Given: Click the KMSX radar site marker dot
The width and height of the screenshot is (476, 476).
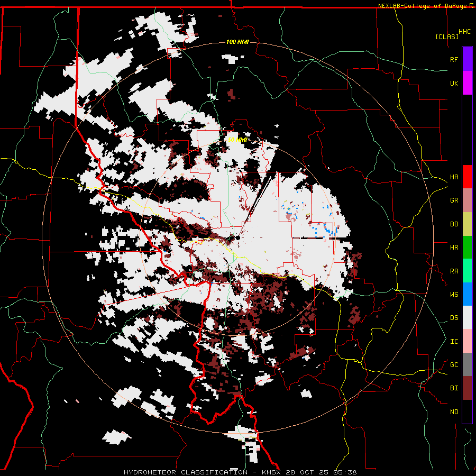Looking at the screenshot, I should pyautogui.click(x=237, y=238).
